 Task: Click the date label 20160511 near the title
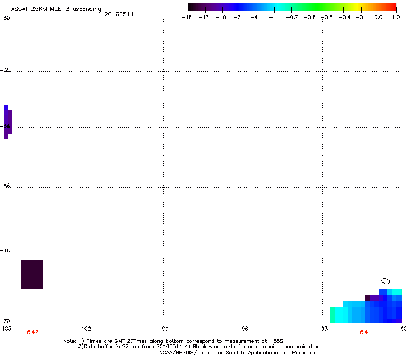point(119,15)
